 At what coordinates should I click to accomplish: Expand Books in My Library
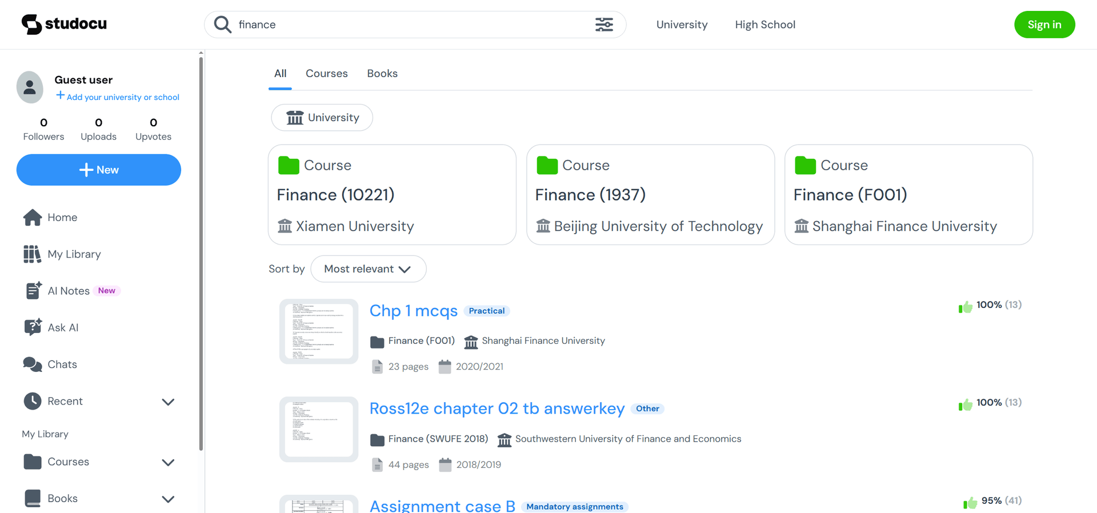click(168, 499)
